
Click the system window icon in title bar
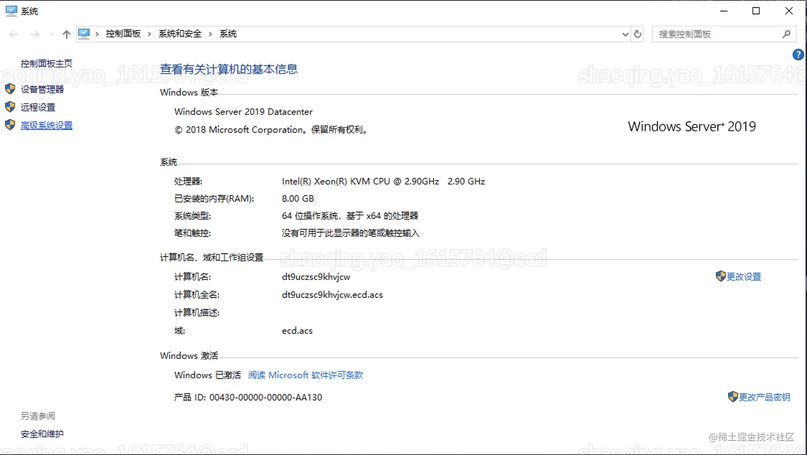(x=11, y=11)
